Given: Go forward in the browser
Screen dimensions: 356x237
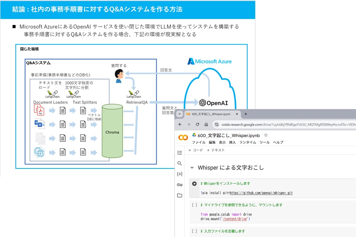Looking at the screenshot, I should pyautogui.click(x=189, y=124).
